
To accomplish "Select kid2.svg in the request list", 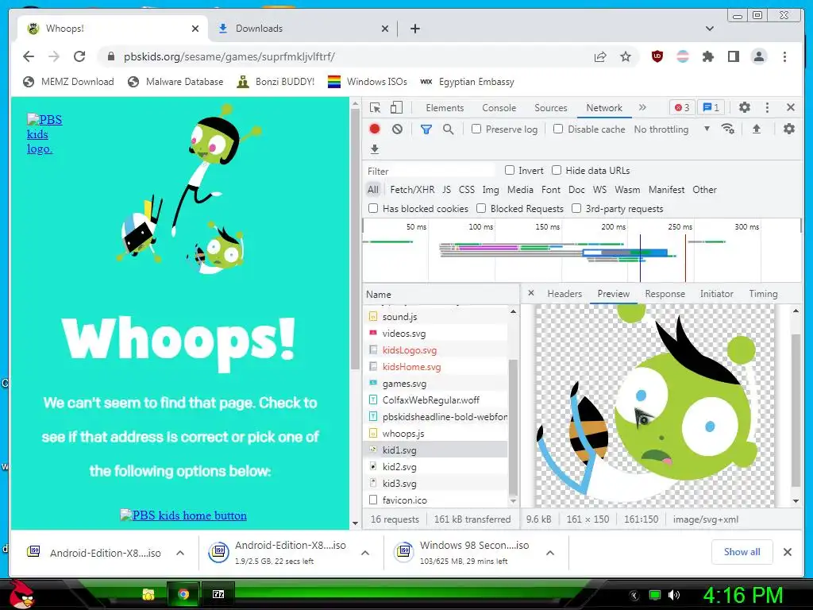I will pos(399,466).
